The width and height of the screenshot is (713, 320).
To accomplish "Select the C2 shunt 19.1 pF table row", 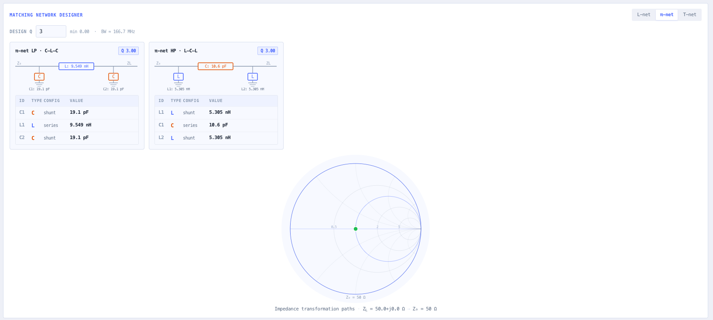I will coord(77,138).
